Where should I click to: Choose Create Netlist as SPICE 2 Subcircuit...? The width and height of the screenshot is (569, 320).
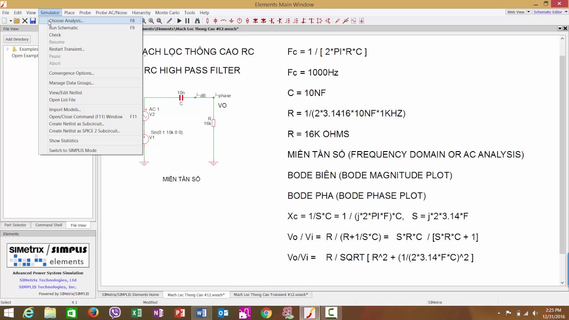pos(91,131)
